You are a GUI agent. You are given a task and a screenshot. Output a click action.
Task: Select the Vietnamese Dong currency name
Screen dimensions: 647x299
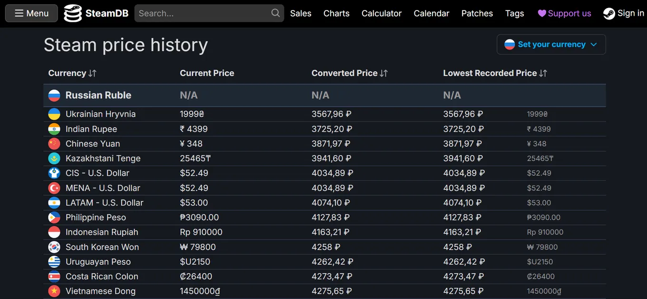(100, 291)
